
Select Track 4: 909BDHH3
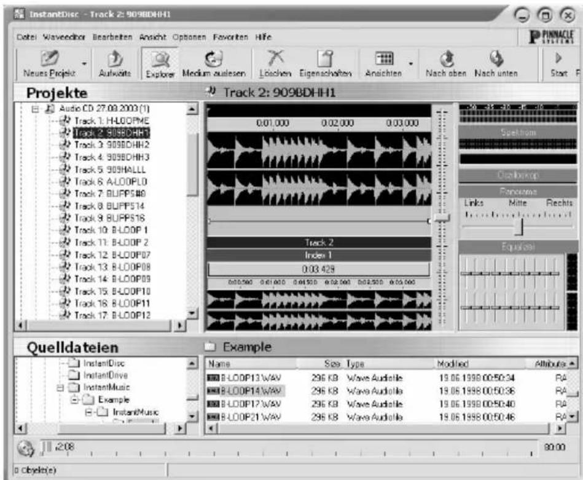click(x=112, y=157)
